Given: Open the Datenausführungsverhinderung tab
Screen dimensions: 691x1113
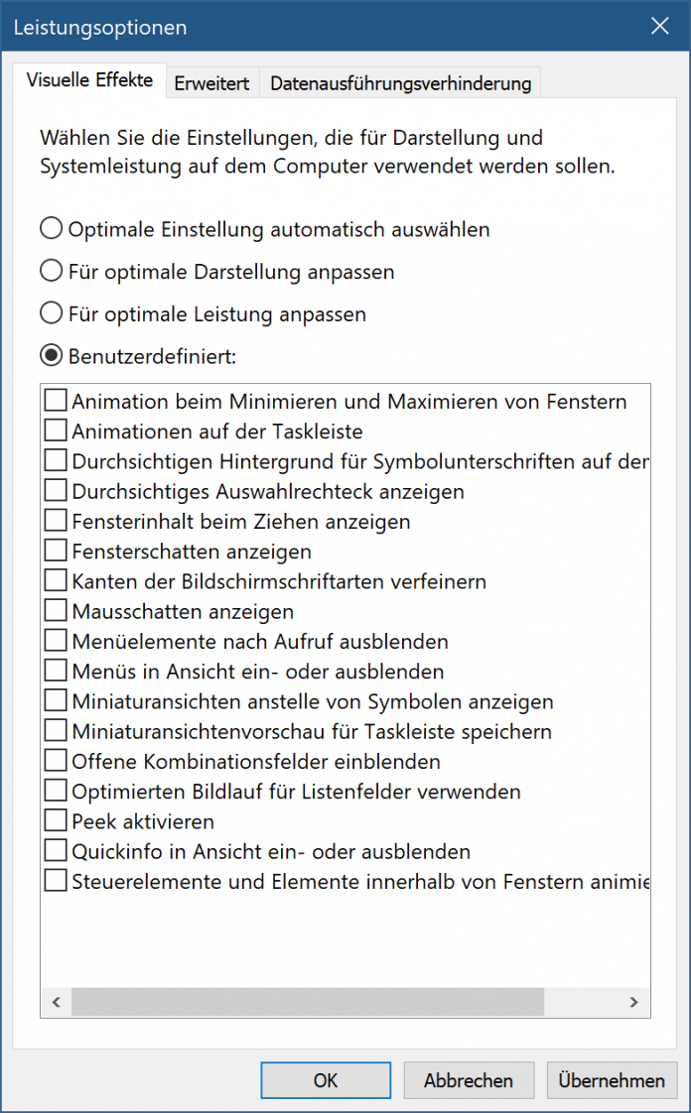Looking at the screenshot, I should [x=400, y=83].
